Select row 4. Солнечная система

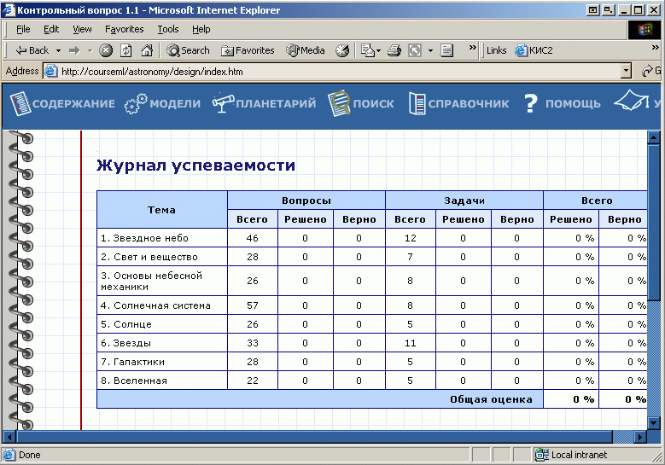coord(372,305)
